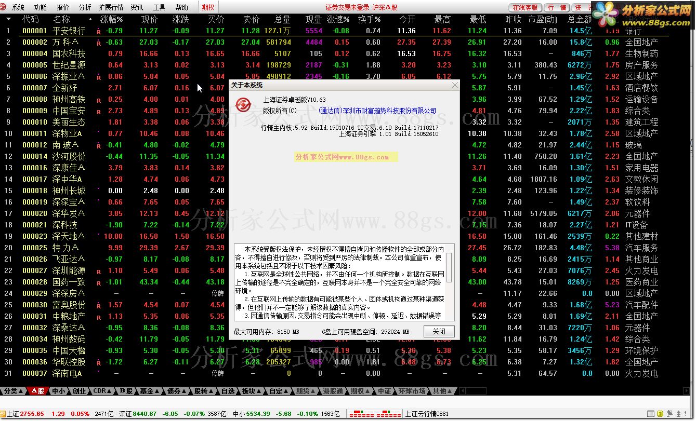Click the double up-arrow status icon
This screenshot has width=696, height=421.
click(678, 414)
